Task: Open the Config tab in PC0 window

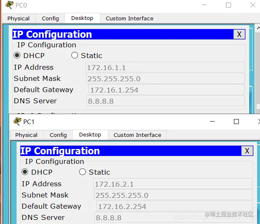Action: point(50,18)
